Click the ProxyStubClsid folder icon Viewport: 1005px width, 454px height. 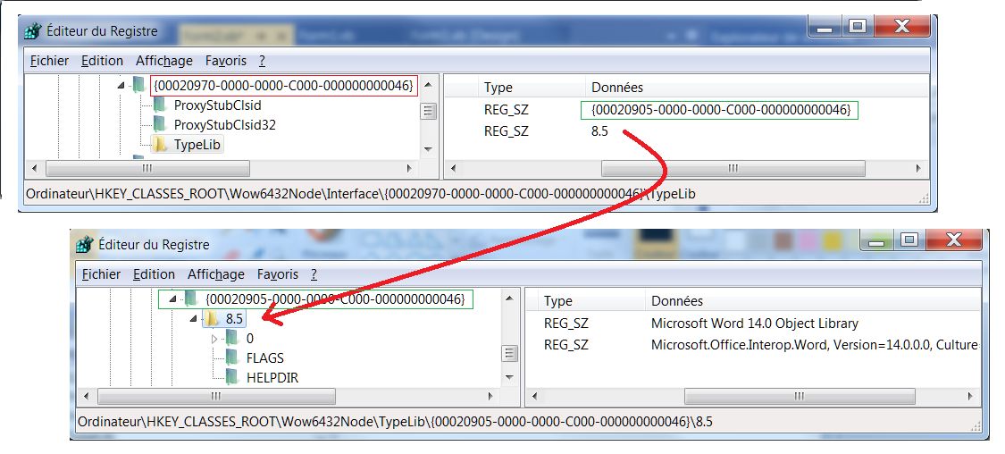click(160, 105)
